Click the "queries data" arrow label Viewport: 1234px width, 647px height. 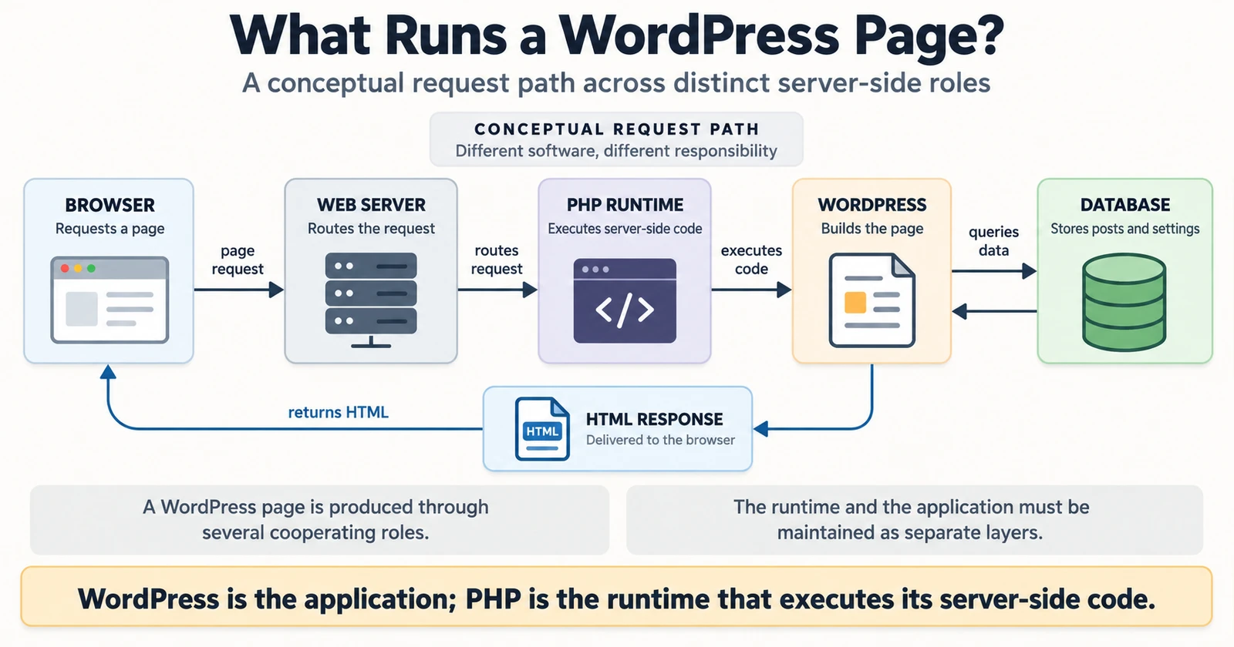[x=993, y=241]
